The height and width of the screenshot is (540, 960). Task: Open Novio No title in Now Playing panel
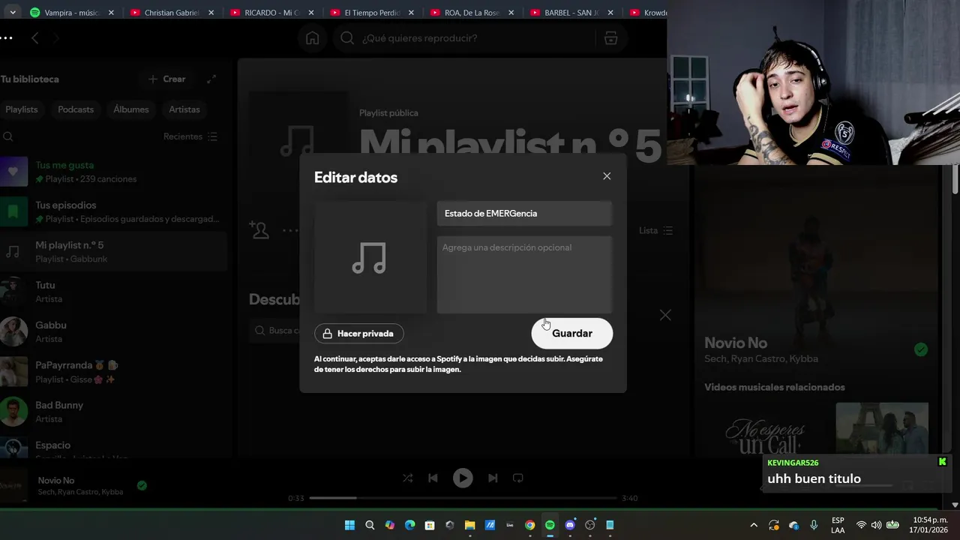(736, 343)
